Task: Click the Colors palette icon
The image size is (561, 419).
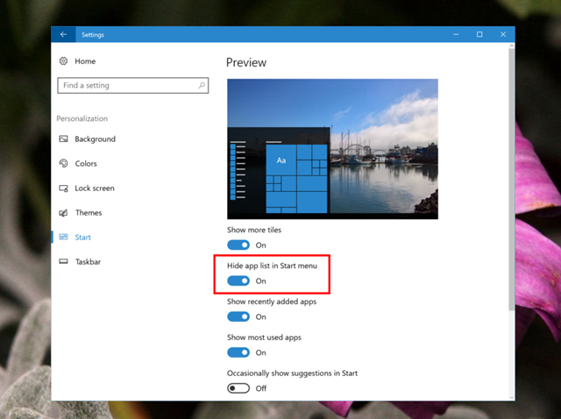Action: [63, 164]
